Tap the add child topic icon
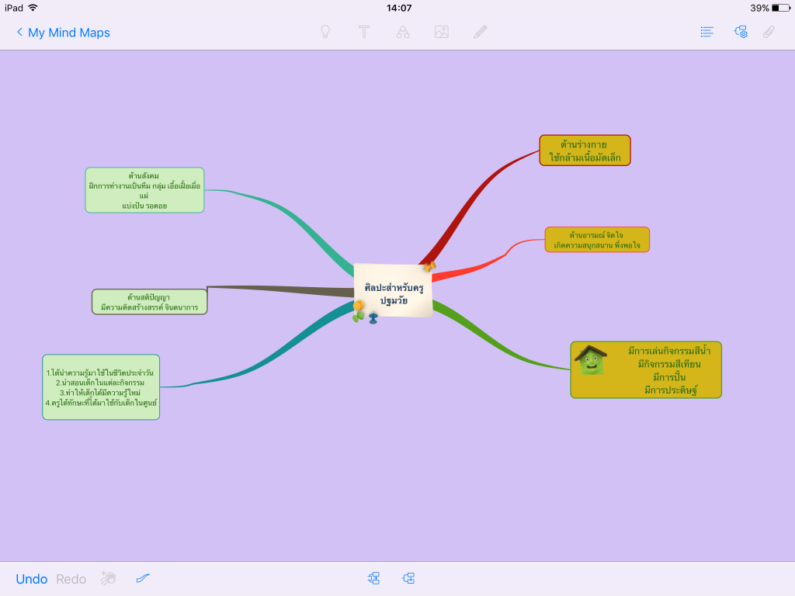This screenshot has width=795, height=596. tap(409, 578)
